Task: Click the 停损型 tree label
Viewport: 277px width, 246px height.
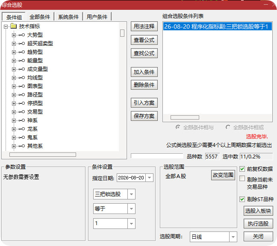Action: point(35,103)
